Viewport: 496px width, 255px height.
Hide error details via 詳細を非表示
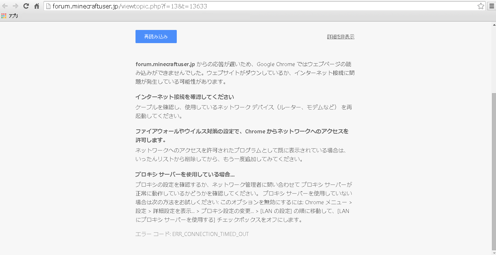click(x=340, y=36)
